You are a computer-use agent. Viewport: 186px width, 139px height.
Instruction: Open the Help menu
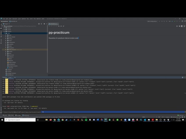tap(43, 19)
